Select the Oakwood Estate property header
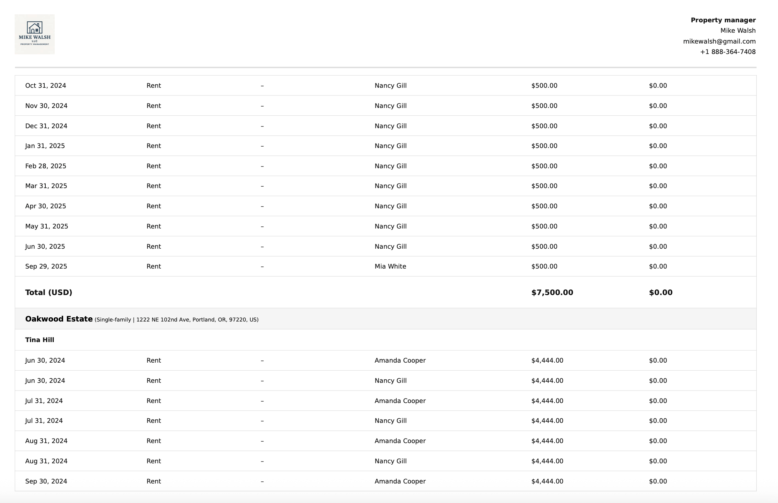Viewport: 778px width, 503px height. click(x=59, y=319)
